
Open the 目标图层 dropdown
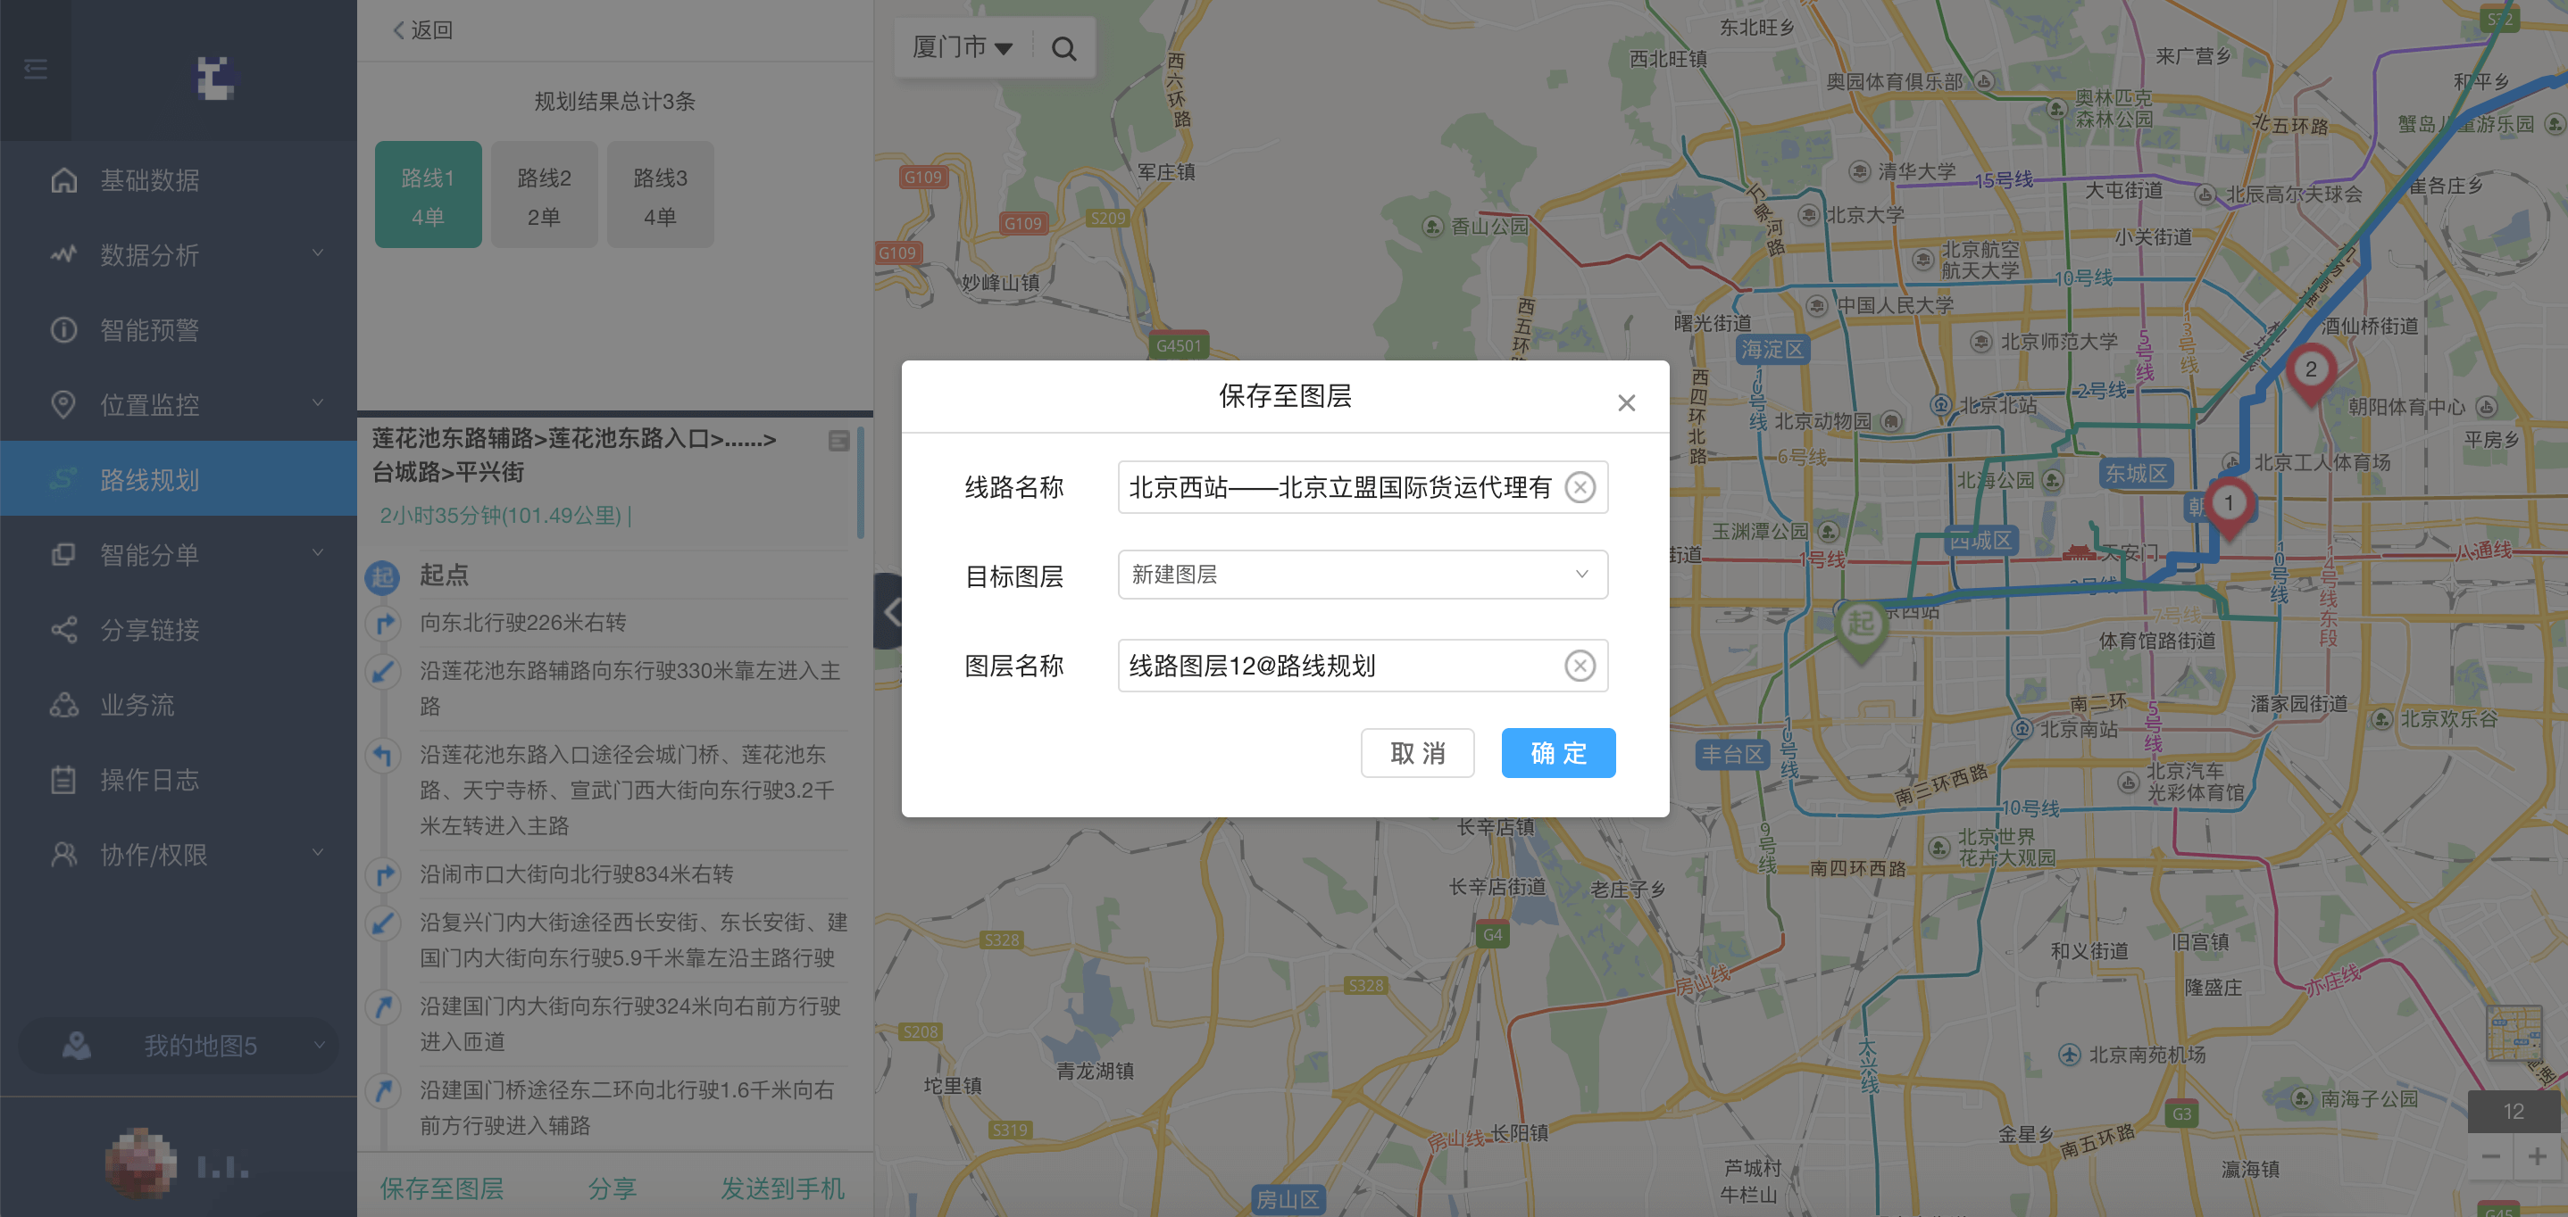point(1362,575)
